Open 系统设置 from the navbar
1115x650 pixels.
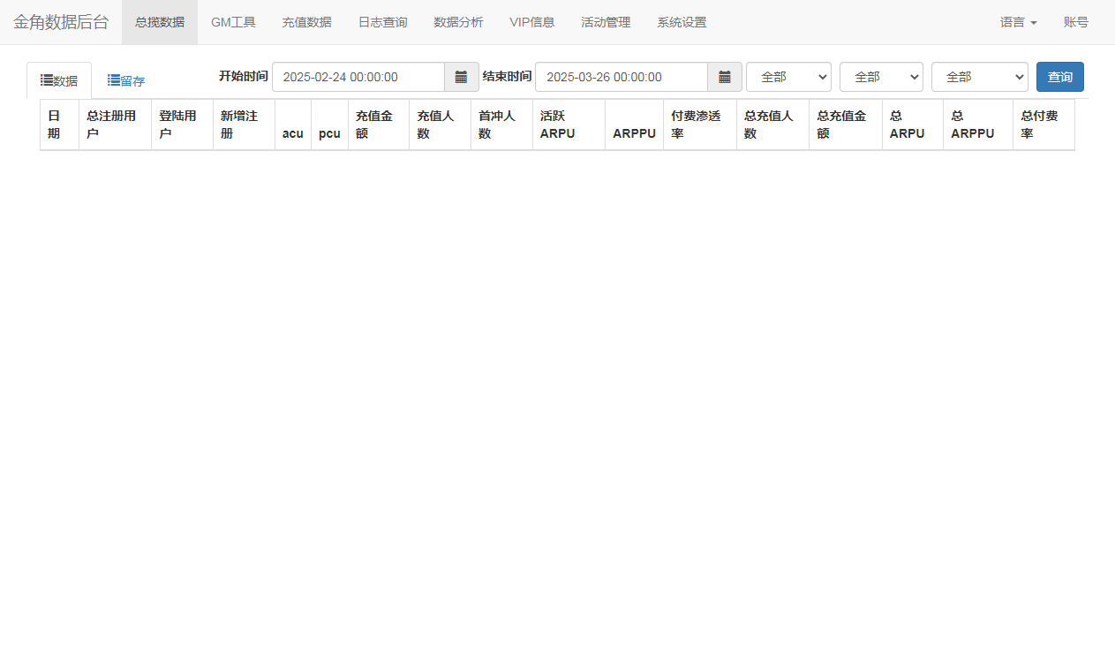682,22
